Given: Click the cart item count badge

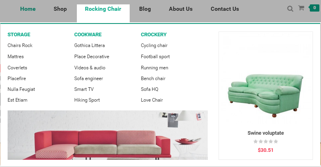Looking at the screenshot, I should click(315, 8).
